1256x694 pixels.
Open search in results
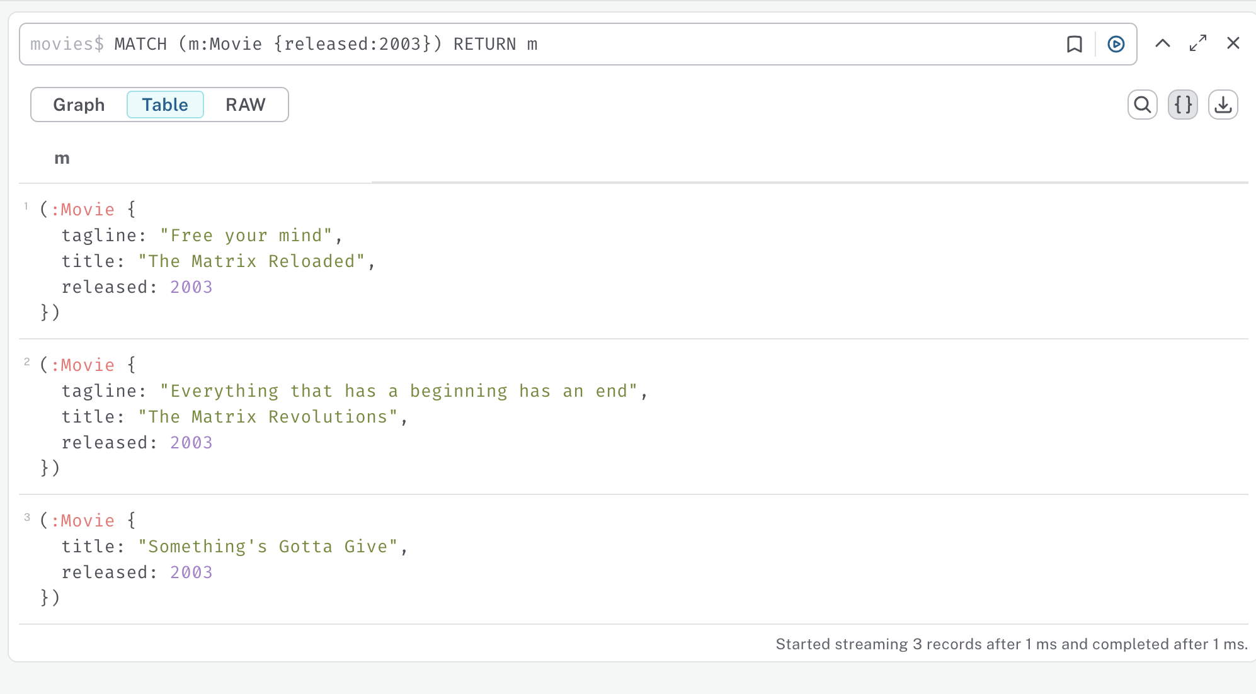1142,105
